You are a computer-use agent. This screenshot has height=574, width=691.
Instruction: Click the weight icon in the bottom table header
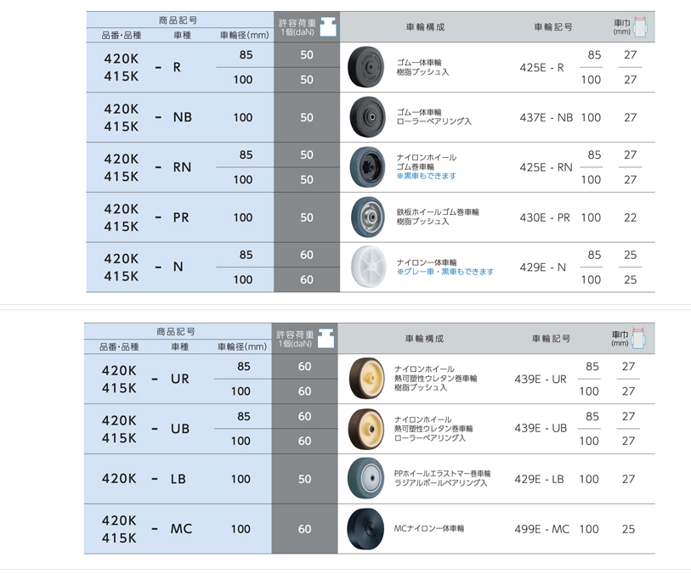326,338
